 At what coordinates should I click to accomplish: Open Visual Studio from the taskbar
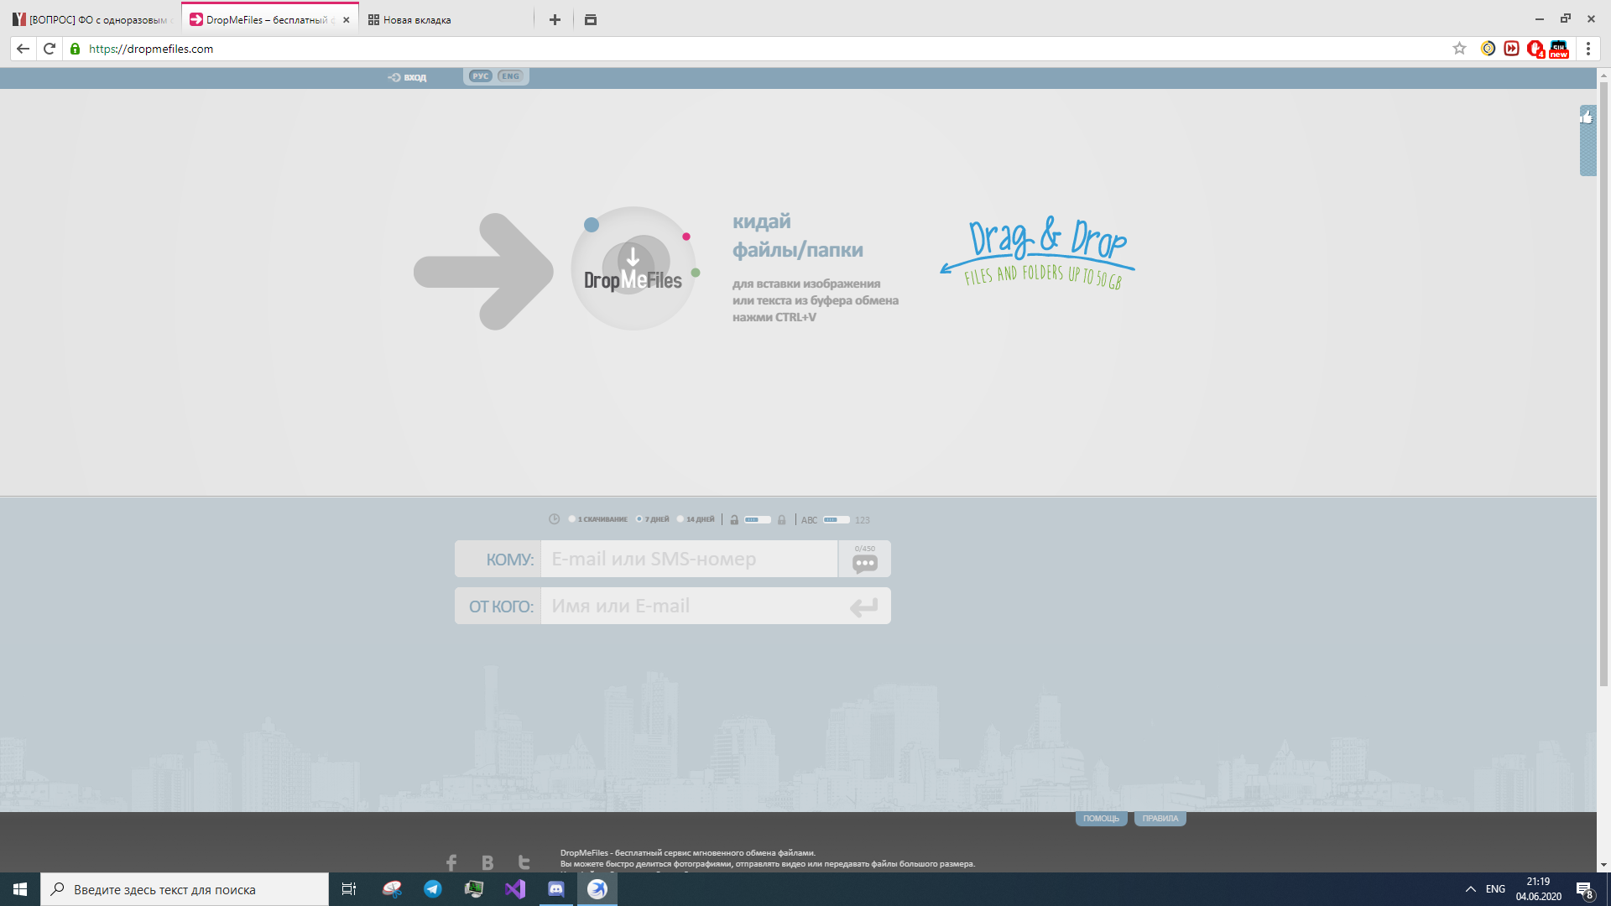point(515,889)
